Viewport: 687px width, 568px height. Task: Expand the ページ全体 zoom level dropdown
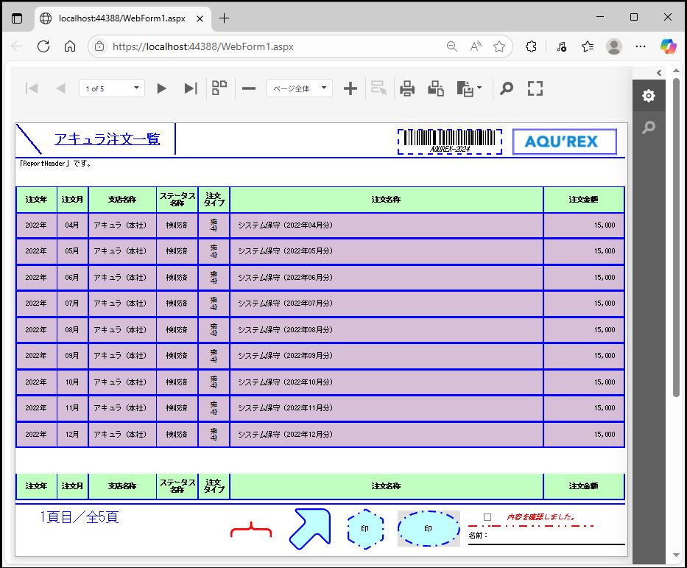coord(299,88)
